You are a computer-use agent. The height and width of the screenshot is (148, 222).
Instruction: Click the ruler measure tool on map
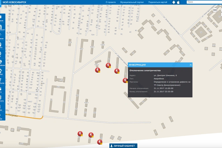click(215, 9)
